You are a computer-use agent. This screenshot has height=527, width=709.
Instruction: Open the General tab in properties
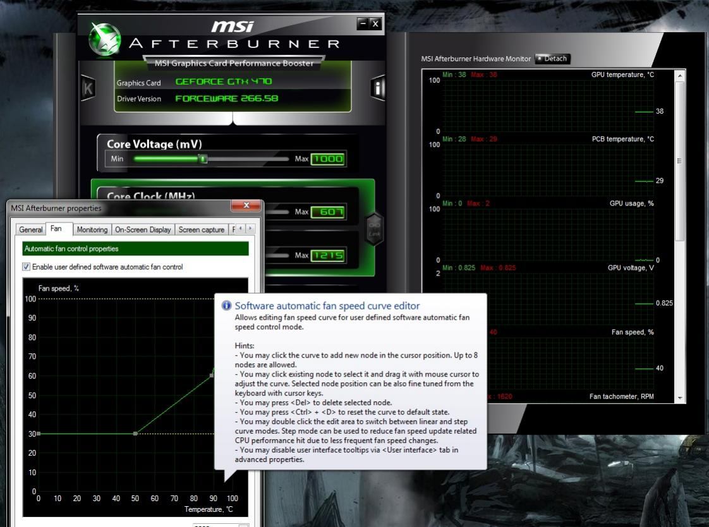tap(31, 229)
